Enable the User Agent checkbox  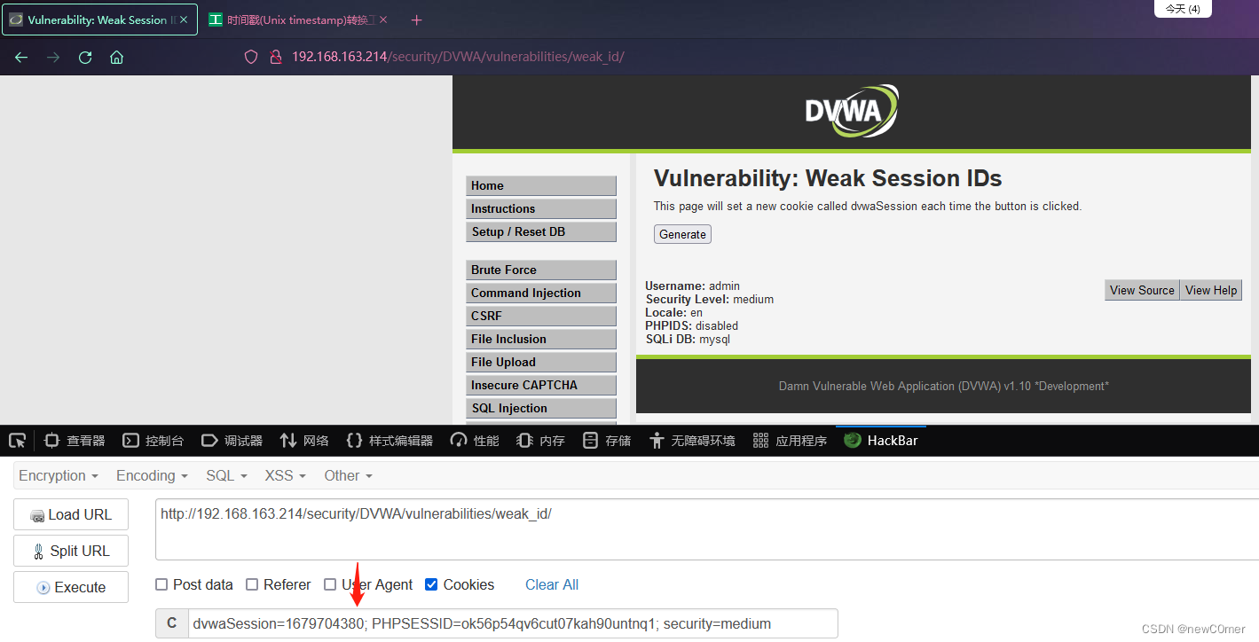click(330, 584)
